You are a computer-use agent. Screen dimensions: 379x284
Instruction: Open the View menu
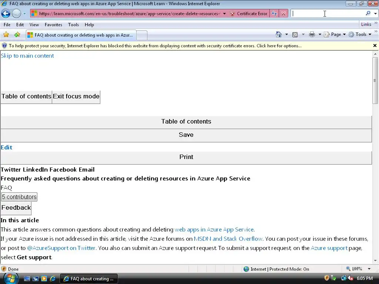[34, 25]
